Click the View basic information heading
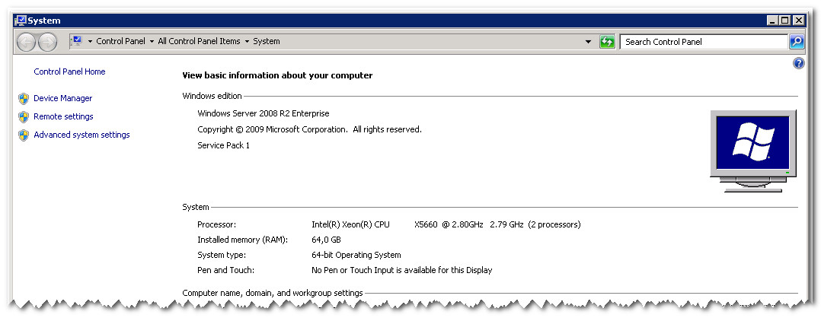Viewport: 821px width, 321px height. click(277, 75)
